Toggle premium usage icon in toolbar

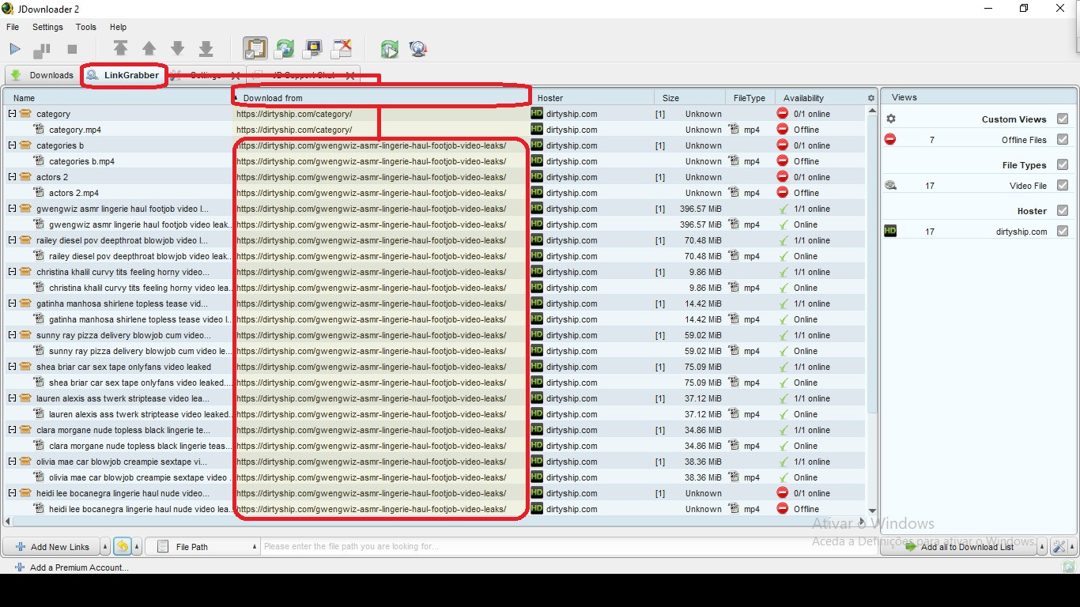[313, 49]
